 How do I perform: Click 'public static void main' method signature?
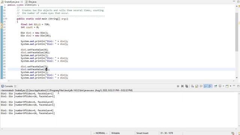(x=42, y=19)
